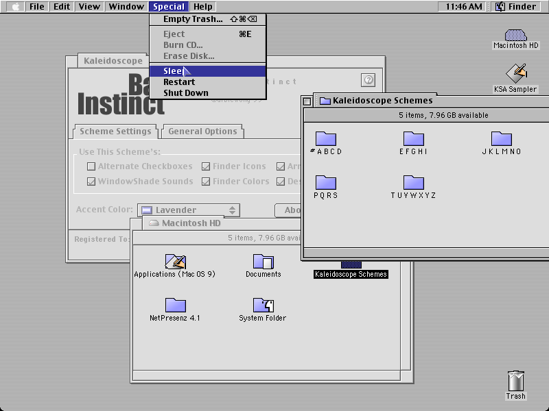
Task: Select the NetPresenz 4.1 folder icon
Action: (175, 305)
